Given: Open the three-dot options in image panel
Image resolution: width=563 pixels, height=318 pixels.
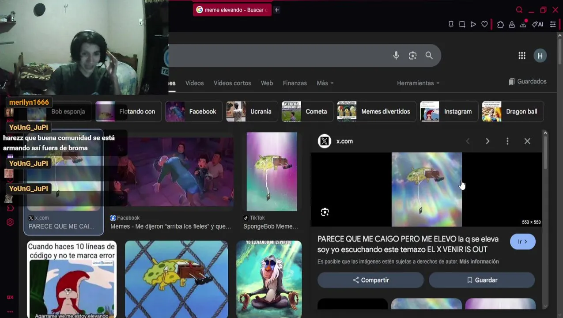Looking at the screenshot, I should point(507,141).
